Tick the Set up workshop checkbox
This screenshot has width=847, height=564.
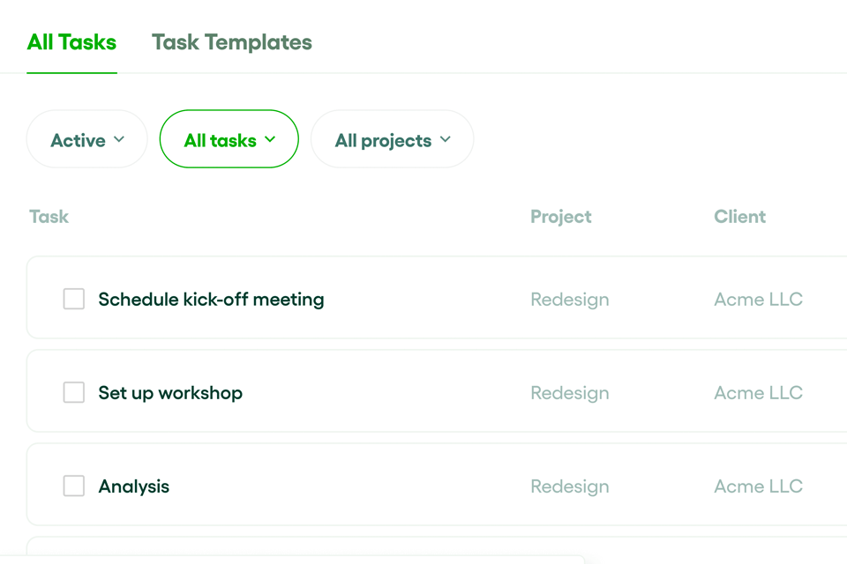tap(74, 393)
